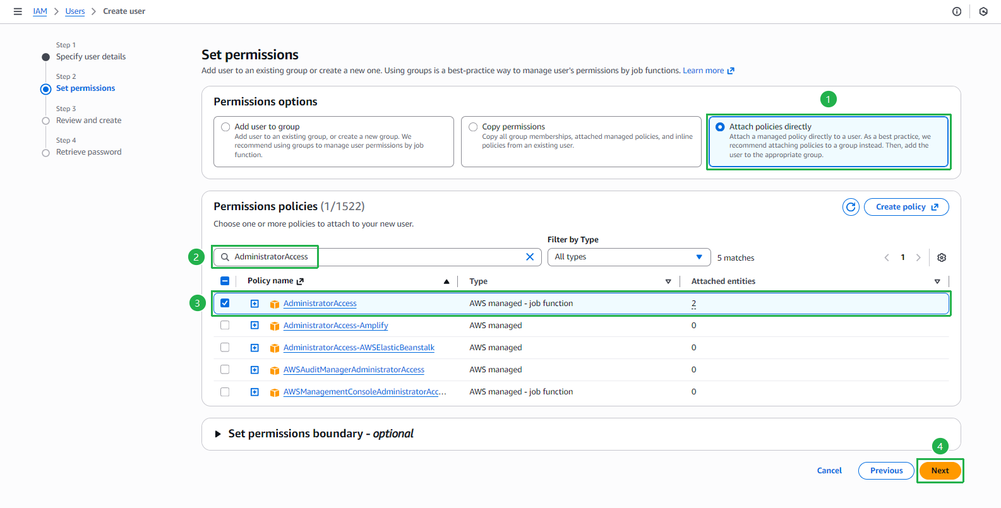Check the AdministratorAccess-AWSElasticBeanstalk checkbox
The width and height of the screenshot is (1001, 508).
pyautogui.click(x=225, y=347)
